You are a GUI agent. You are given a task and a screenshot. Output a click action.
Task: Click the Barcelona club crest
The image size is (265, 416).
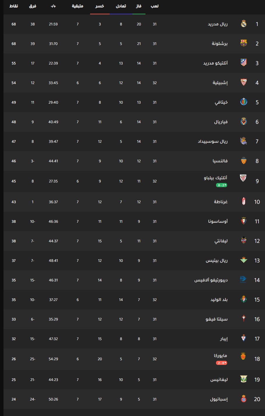tap(244, 43)
